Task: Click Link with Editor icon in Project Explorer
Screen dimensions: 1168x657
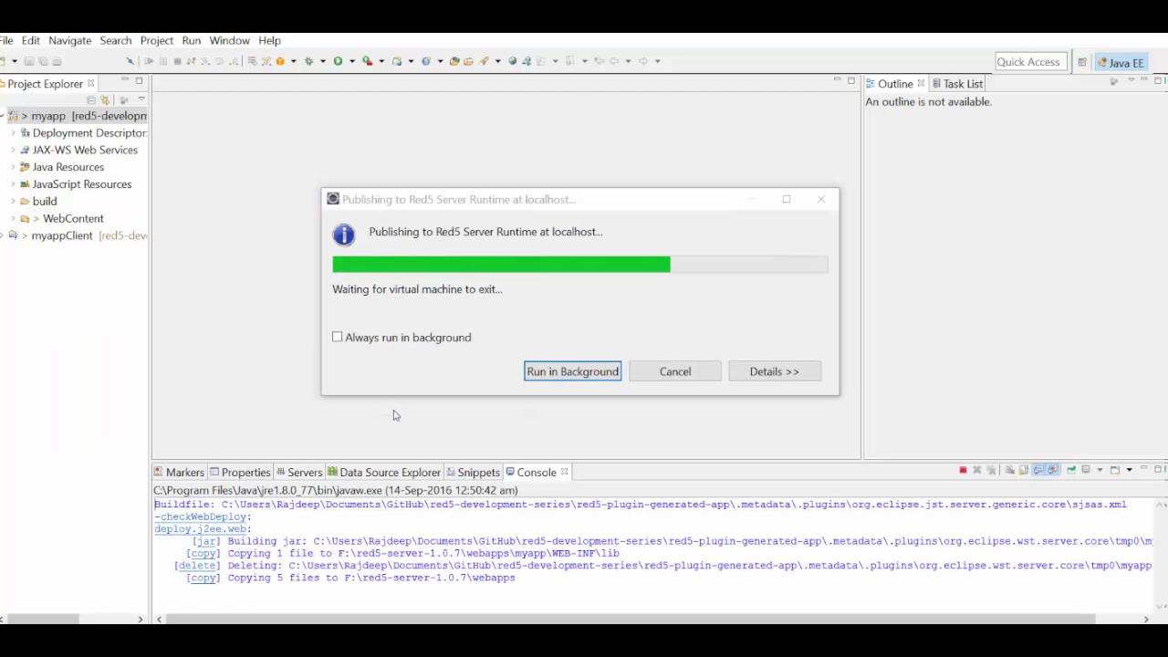Action: point(105,99)
